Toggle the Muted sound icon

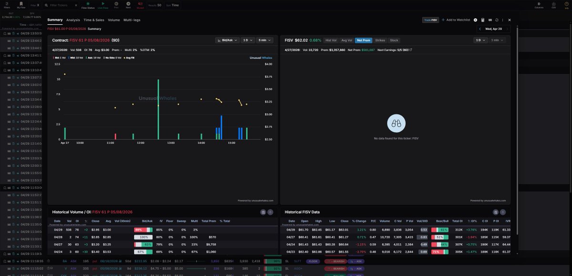pyautogui.click(x=140, y=3)
